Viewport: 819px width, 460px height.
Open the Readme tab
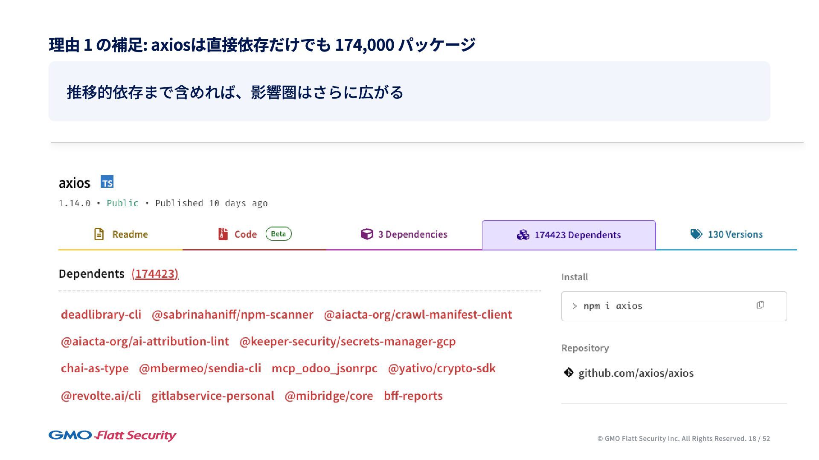point(130,234)
